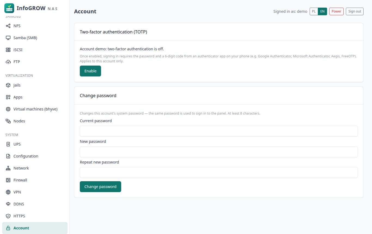Go to Virtual machines (bhyve)

(x=35, y=109)
